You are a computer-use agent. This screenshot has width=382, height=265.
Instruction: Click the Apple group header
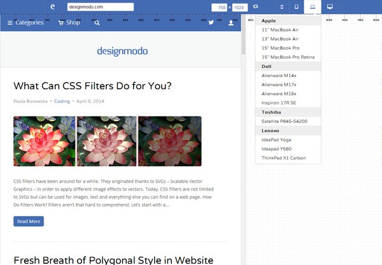tap(288, 21)
